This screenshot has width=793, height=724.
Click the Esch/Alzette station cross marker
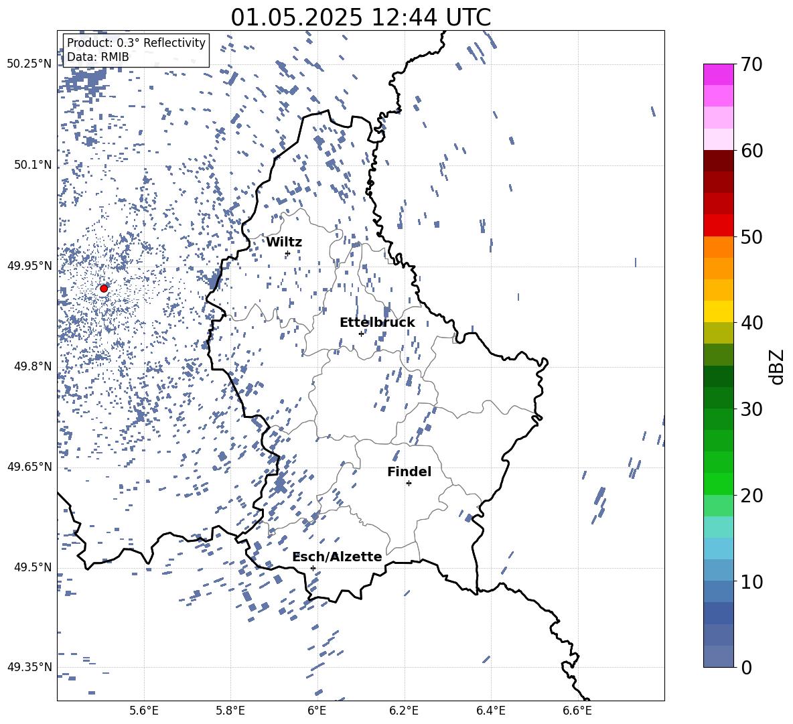(313, 568)
